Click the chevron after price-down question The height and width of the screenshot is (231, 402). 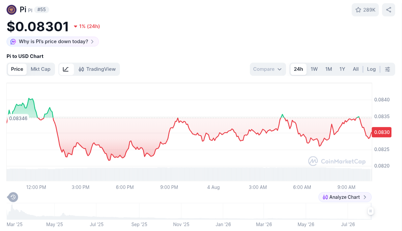[92, 41]
